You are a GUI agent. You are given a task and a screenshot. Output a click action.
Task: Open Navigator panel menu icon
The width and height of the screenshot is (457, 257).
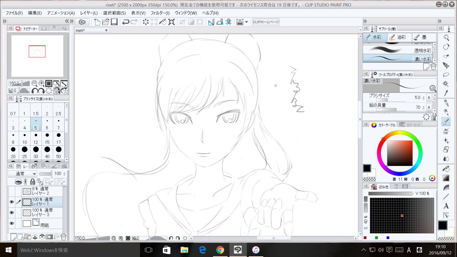point(10,29)
